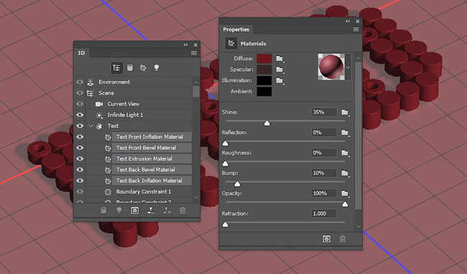The width and height of the screenshot is (467, 274).
Task: Click the Refraction 1.000 value field
Action: point(324,214)
